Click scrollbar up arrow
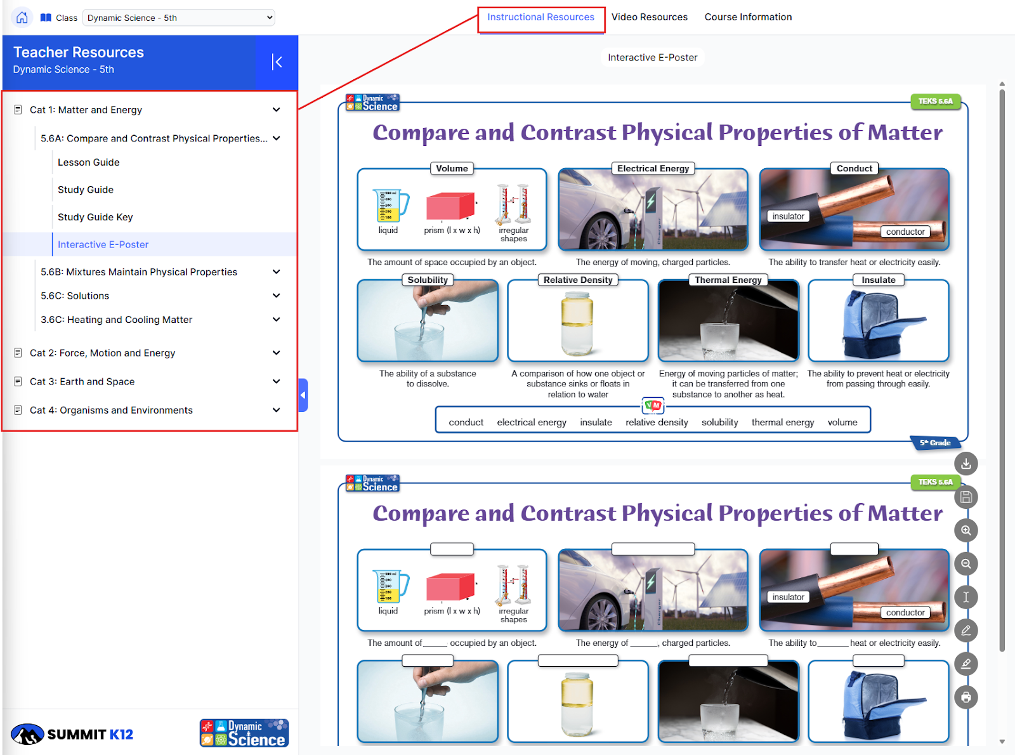1015x755 pixels. point(1002,84)
